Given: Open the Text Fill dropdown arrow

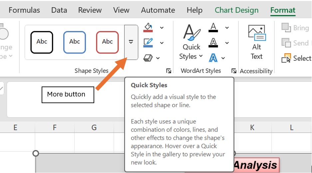Looking at the screenshot, I should pos(227,28).
